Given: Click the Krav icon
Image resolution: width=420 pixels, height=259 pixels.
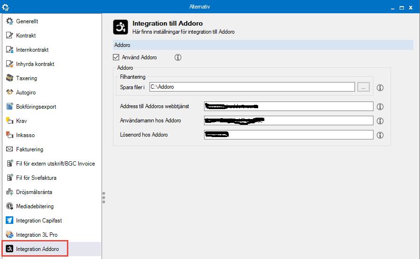Looking at the screenshot, I should pos(9,120).
